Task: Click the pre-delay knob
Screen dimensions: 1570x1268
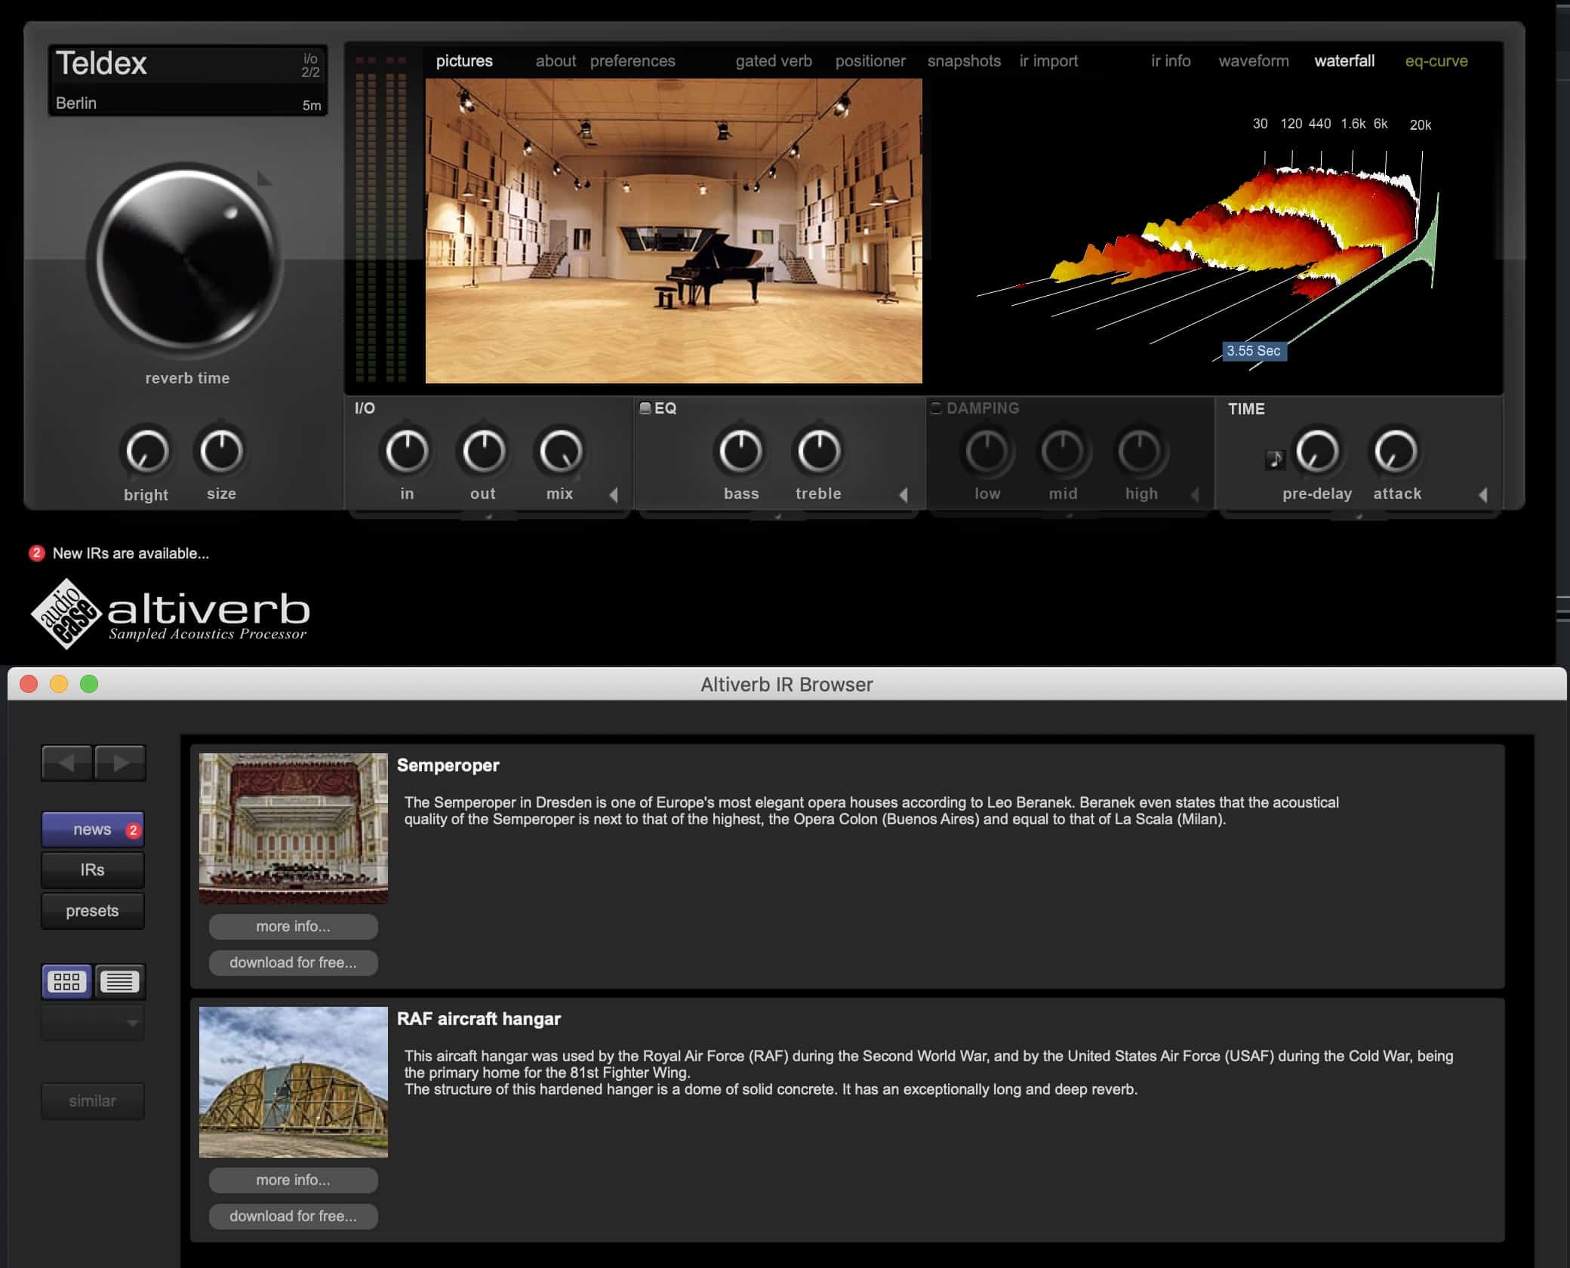Action: 1317,451
